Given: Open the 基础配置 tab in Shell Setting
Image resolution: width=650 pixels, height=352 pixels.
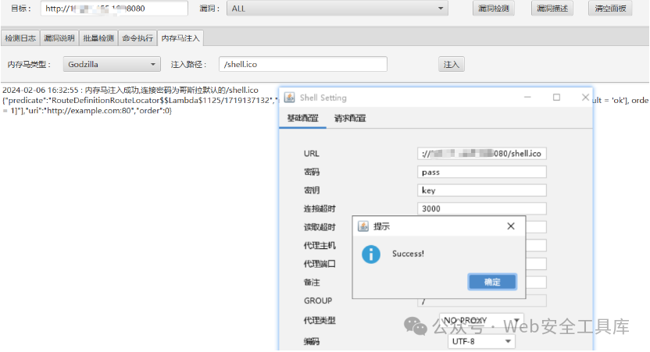Looking at the screenshot, I should coord(302,119).
